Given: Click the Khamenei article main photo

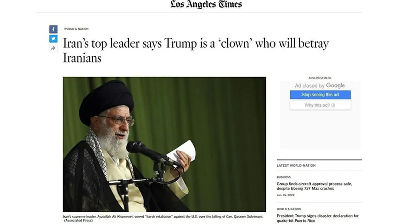Looking at the screenshot, I should pos(165,144).
